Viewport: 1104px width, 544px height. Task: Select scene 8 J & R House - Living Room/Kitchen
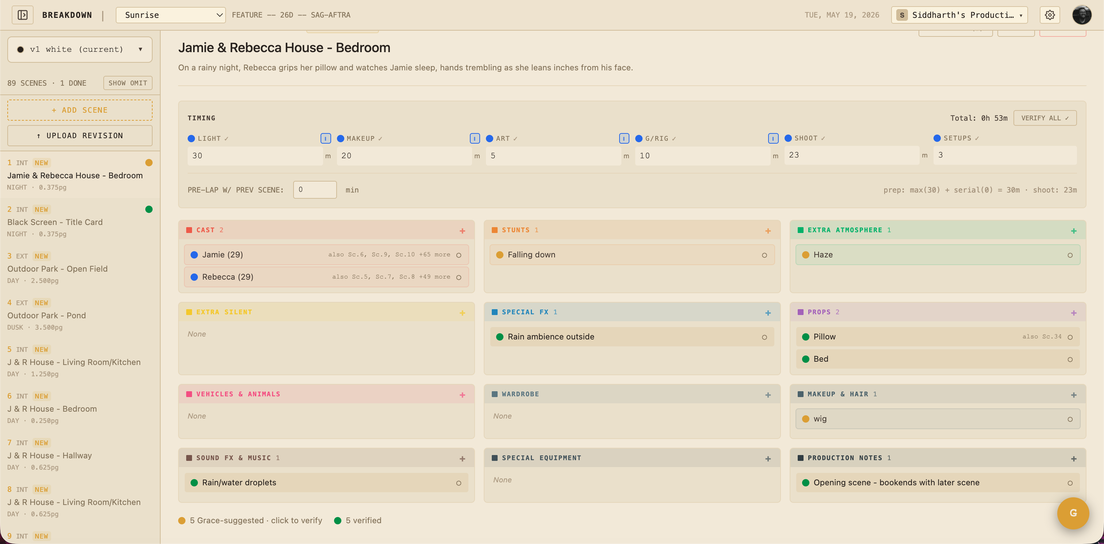click(x=80, y=501)
